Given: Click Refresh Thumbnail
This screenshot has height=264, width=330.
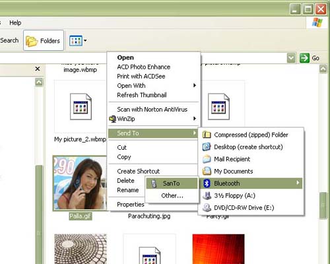Looking at the screenshot, I should click(142, 95).
